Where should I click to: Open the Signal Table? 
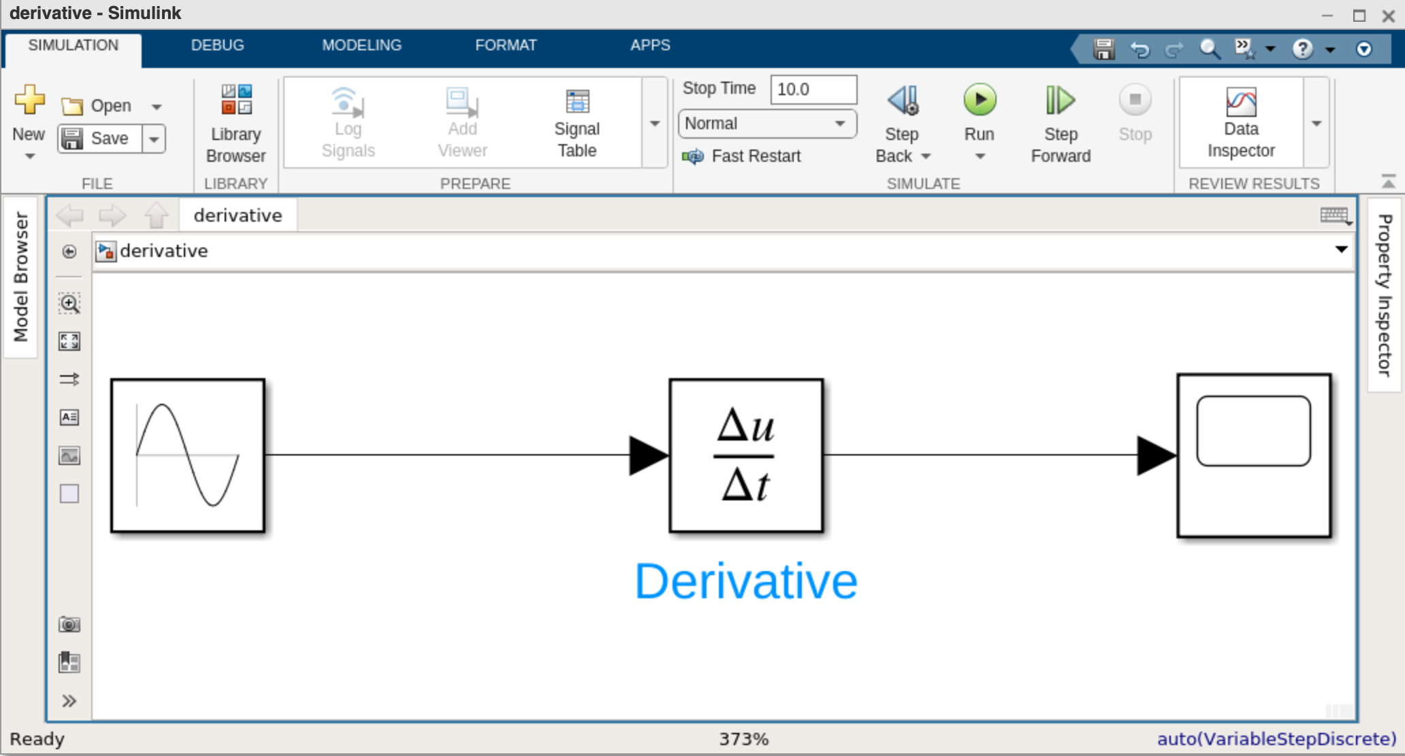click(x=576, y=122)
